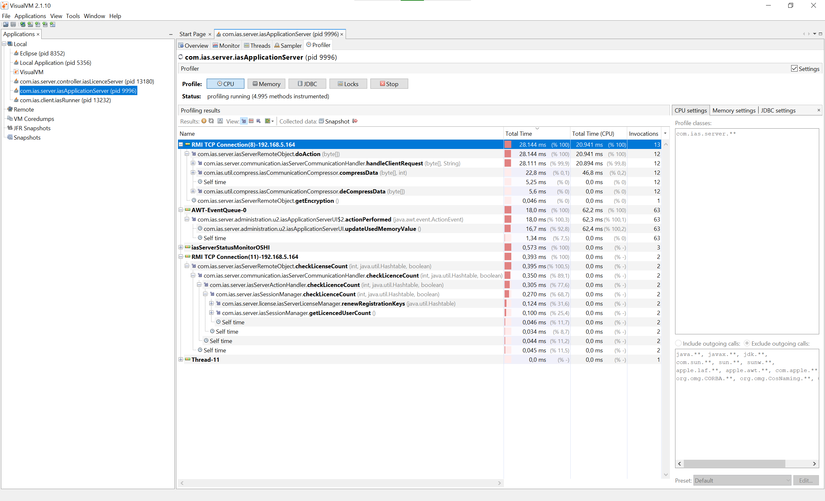Screen dimensions: 825x501
Task: Expand the renewRegistrationKeys method node
Action: click(x=211, y=303)
